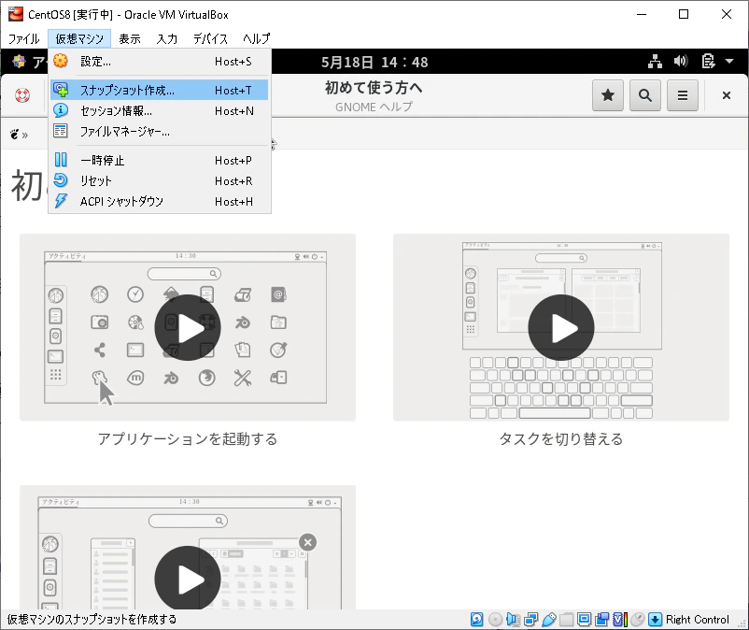Click the hard disk activity status icon
Screen dimensions: 749x630
point(476,620)
